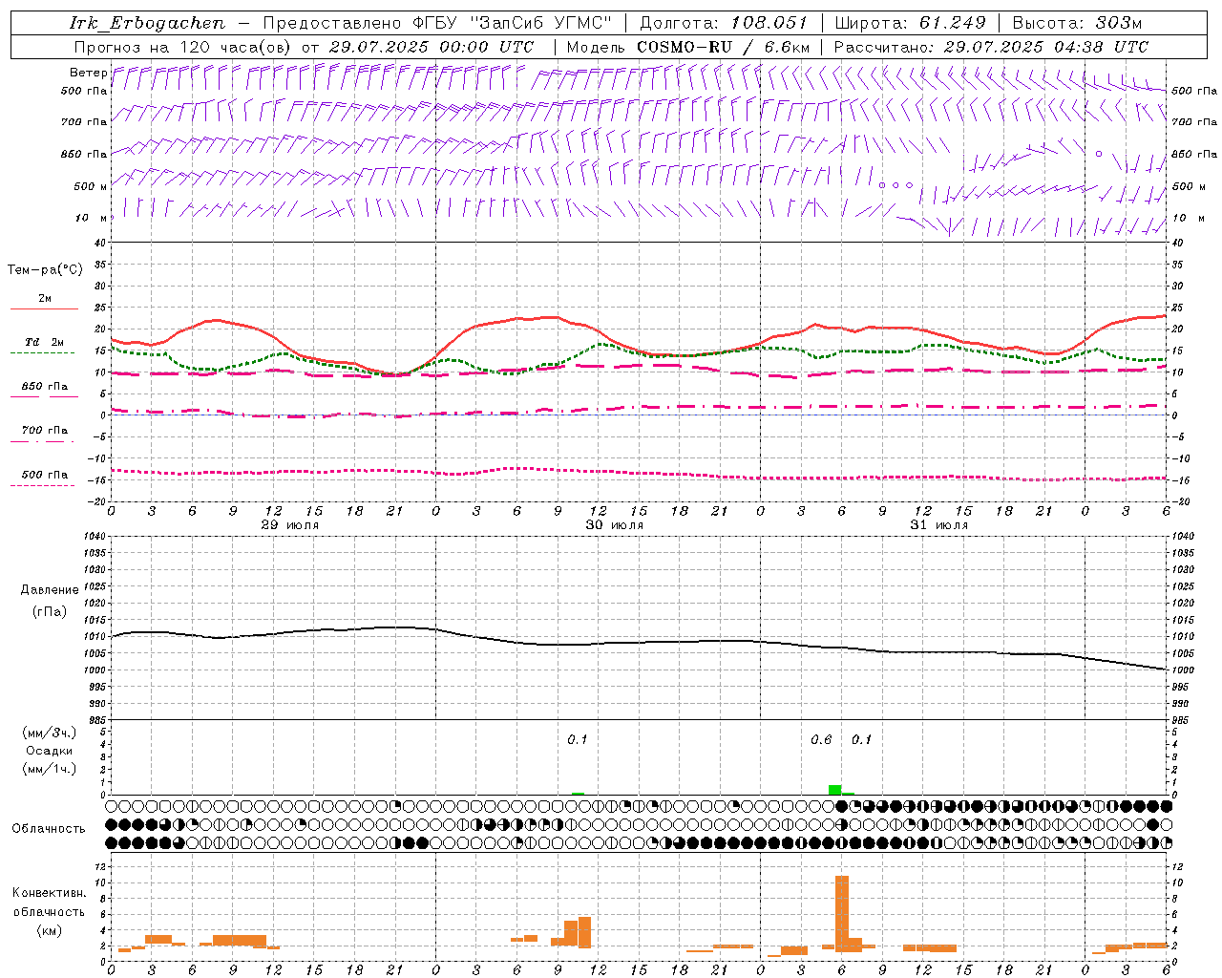Select the 'Высота: 303м' header field

[1077, 24]
